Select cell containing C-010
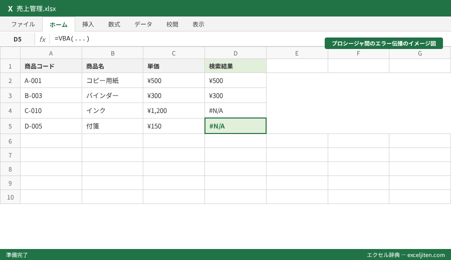This screenshot has height=260, width=451. tap(51, 110)
